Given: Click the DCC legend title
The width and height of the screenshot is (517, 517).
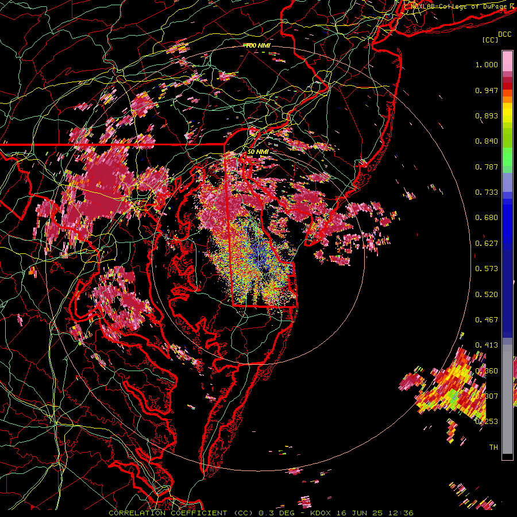Looking at the screenshot, I should (x=505, y=34).
